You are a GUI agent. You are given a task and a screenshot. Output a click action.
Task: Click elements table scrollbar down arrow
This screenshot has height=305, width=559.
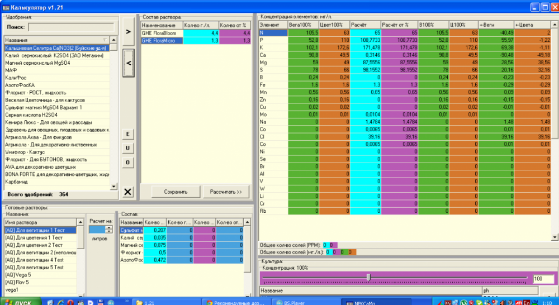(555, 237)
